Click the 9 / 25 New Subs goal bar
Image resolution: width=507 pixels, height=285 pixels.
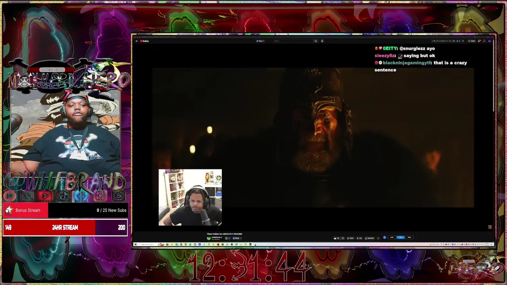tap(65, 210)
